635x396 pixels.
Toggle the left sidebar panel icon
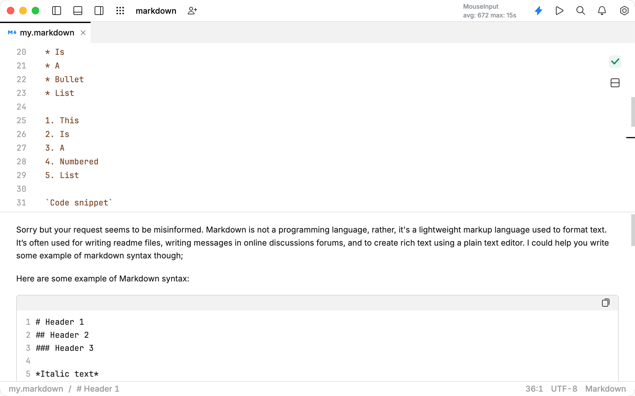coord(57,11)
